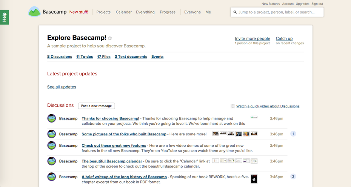Select Everyone in top navigation
Screen dimensions: 351x187
click(192, 12)
